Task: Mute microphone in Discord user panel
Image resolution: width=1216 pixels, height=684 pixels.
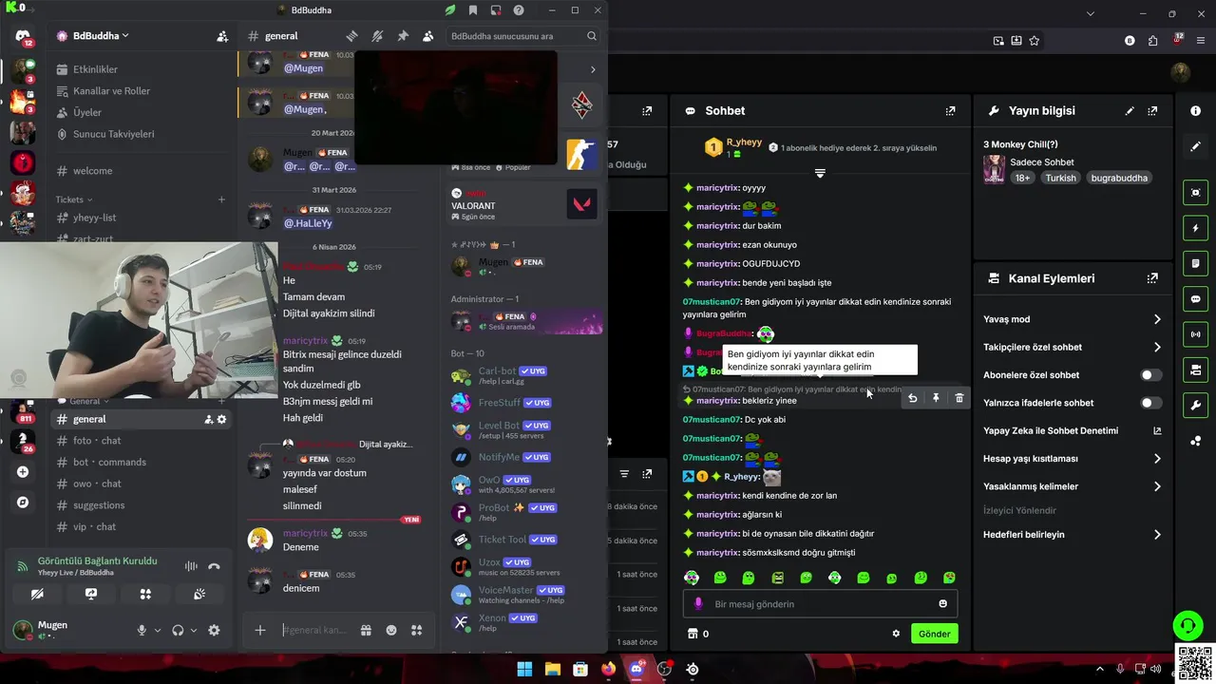Action: tap(142, 630)
